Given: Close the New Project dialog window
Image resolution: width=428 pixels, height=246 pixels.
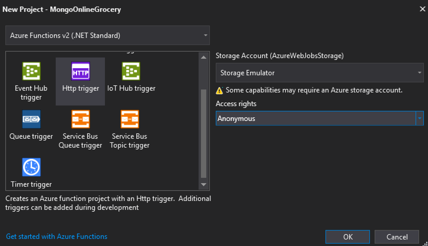Looking at the screenshot, I should pyautogui.click(x=422, y=9).
